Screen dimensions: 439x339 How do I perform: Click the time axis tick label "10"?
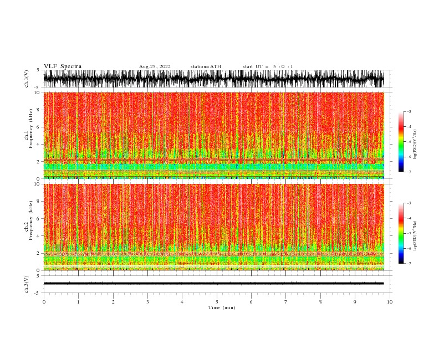pos(390,302)
